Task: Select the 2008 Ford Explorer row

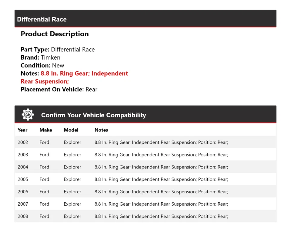Action: [x=145, y=216]
